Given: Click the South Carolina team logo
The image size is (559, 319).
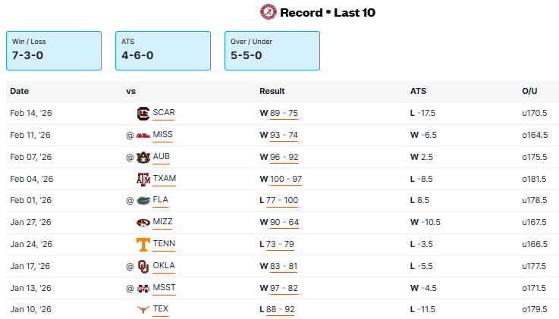Looking at the screenshot, I should click(143, 114).
